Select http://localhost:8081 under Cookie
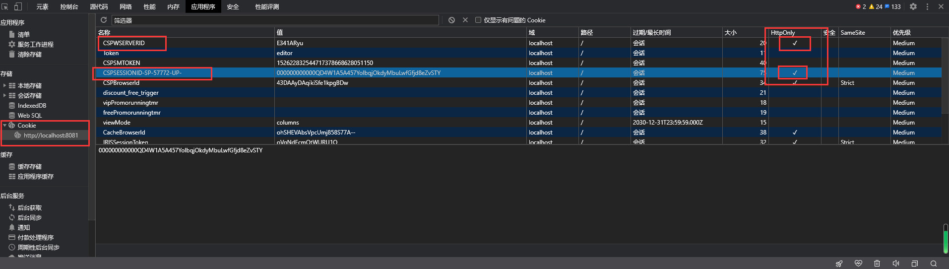The image size is (949, 269). point(51,135)
